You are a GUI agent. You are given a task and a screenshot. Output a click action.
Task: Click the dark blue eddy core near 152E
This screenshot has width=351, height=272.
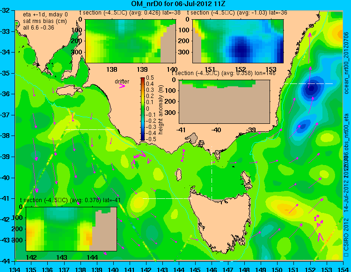tap(311, 88)
